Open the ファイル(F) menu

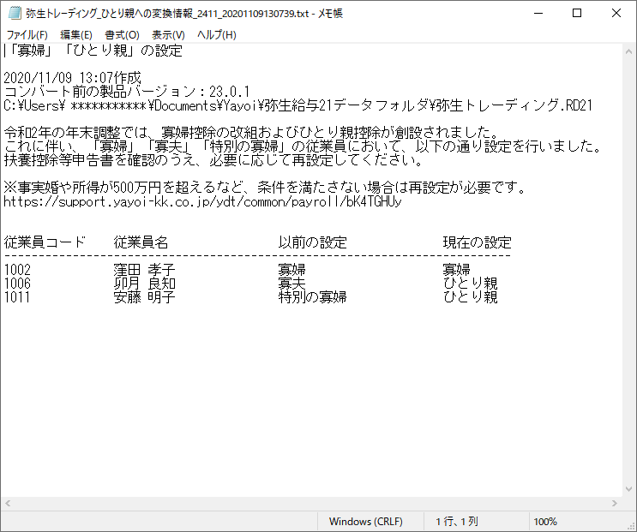(x=27, y=35)
